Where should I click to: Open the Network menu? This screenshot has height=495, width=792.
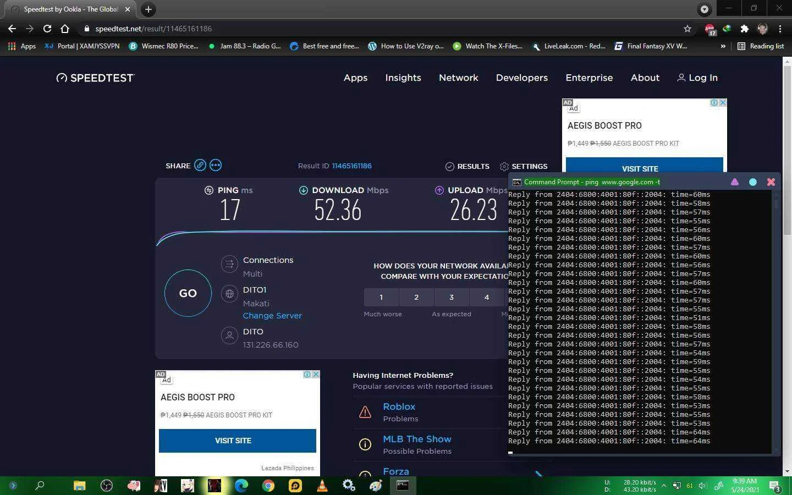pos(459,78)
